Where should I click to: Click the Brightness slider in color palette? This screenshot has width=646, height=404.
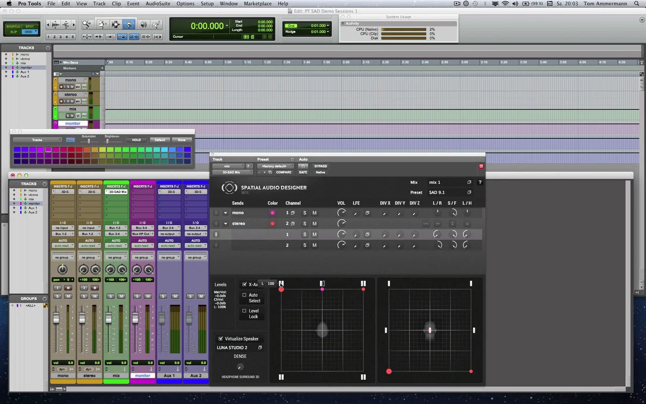pos(107,141)
